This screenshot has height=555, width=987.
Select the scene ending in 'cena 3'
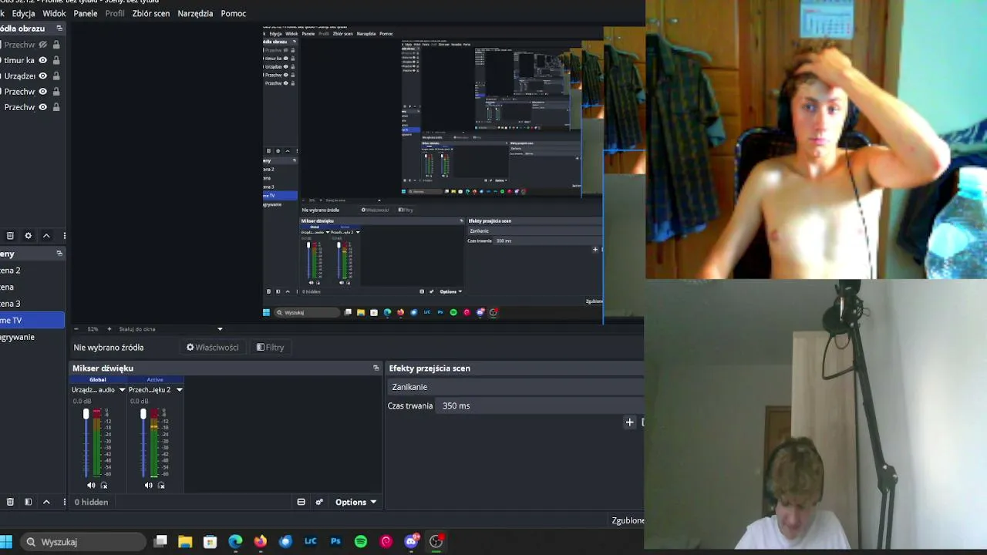coord(32,304)
